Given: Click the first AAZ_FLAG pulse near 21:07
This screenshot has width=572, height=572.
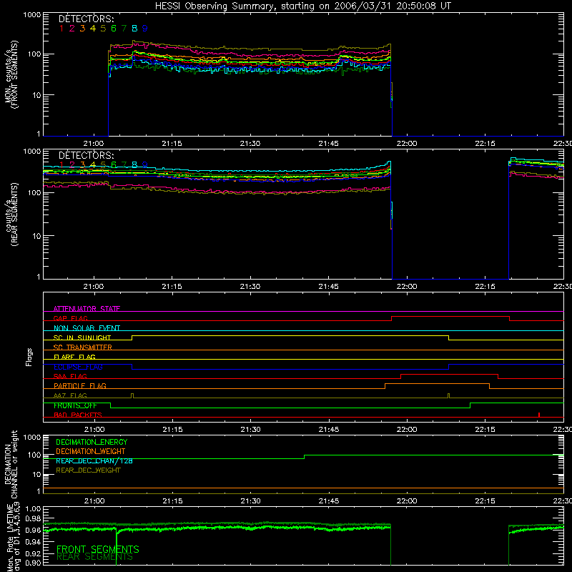Looking at the screenshot, I should [x=132, y=396].
